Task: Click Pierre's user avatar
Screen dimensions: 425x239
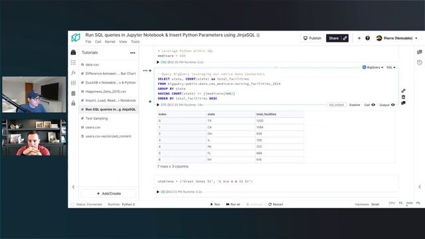Action: point(379,39)
